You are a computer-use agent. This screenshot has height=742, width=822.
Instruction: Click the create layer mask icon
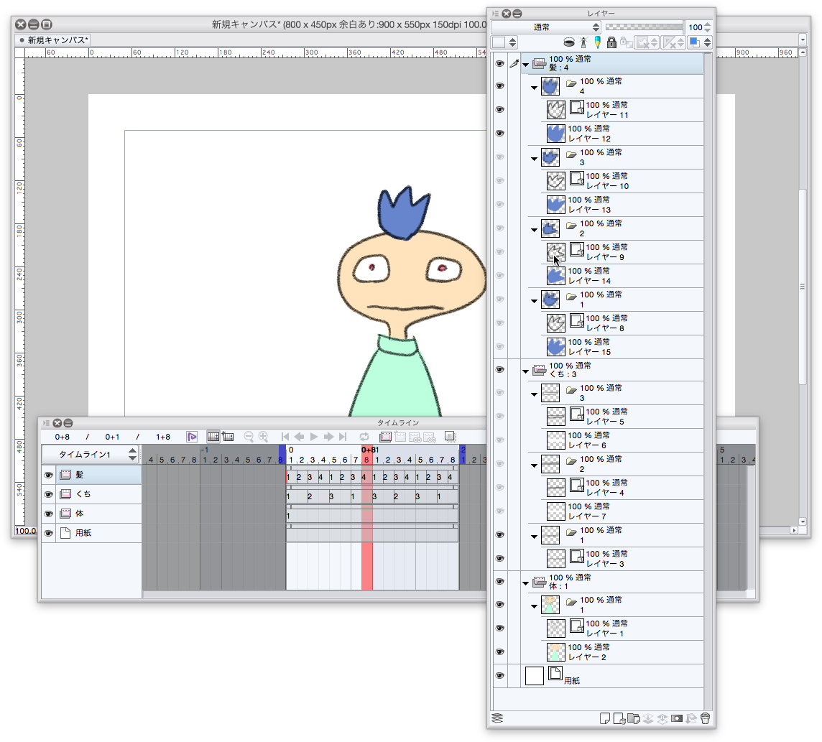[676, 718]
